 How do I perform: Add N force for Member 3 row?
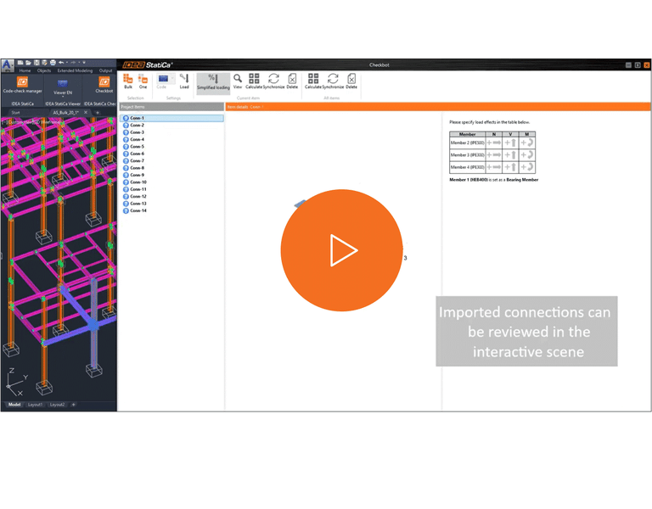pyautogui.click(x=494, y=155)
